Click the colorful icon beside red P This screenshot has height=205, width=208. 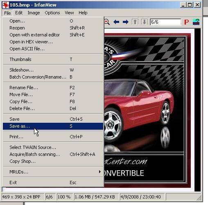[196, 22]
